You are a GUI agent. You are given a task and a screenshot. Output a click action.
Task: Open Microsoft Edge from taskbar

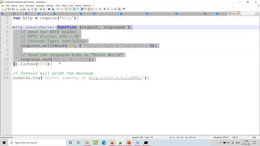coord(104,142)
